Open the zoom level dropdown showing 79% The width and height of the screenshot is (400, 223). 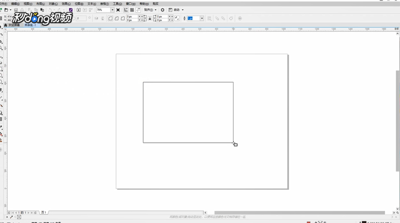pyautogui.click(x=112, y=10)
